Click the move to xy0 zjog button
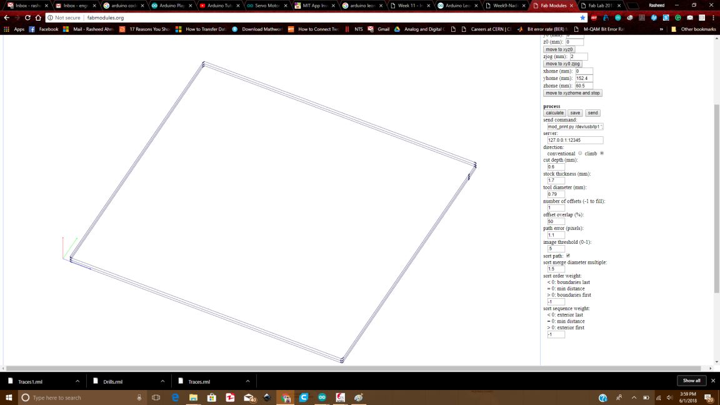The image size is (720, 405). pyautogui.click(x=562, y=64)
